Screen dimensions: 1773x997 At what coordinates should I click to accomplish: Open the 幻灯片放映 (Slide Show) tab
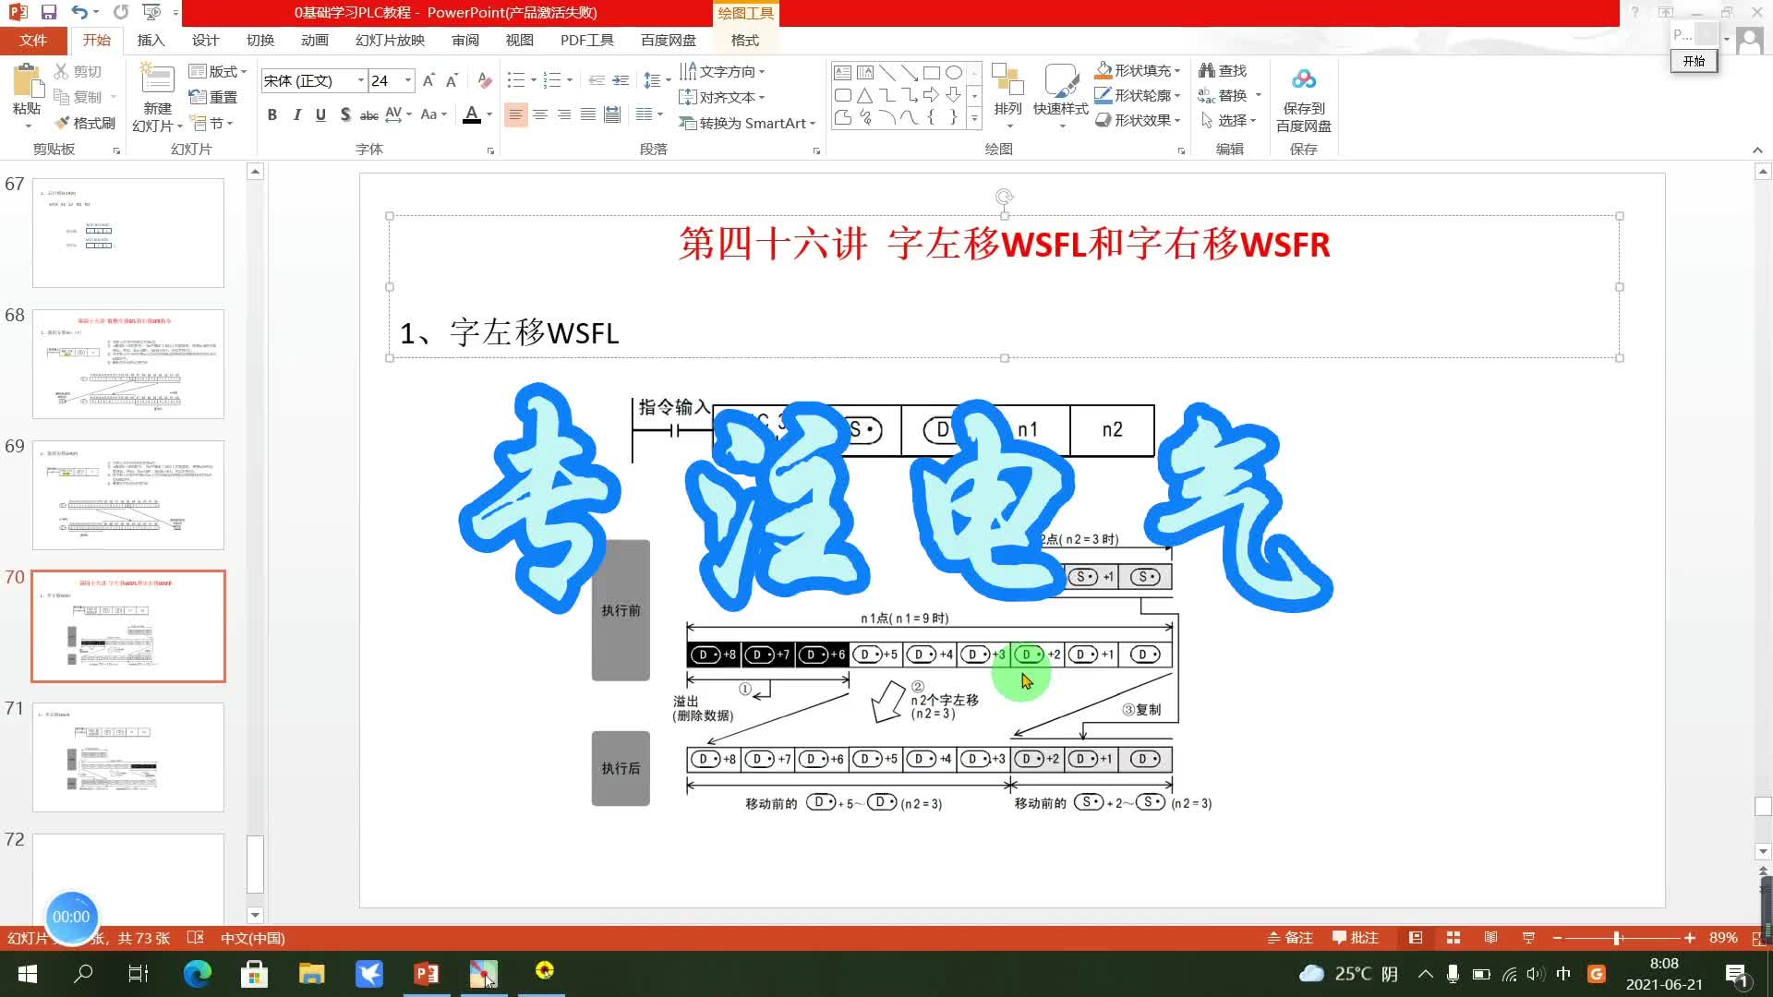390,41
